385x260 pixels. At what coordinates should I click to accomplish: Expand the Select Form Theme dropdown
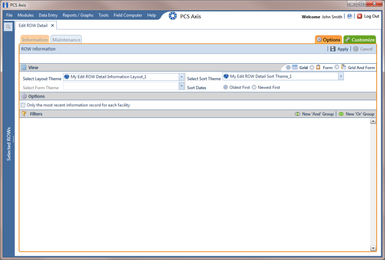[182, 86]
